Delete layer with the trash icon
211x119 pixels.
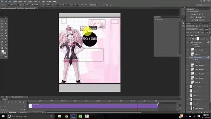pyautogui.click(x=207, y=112)
